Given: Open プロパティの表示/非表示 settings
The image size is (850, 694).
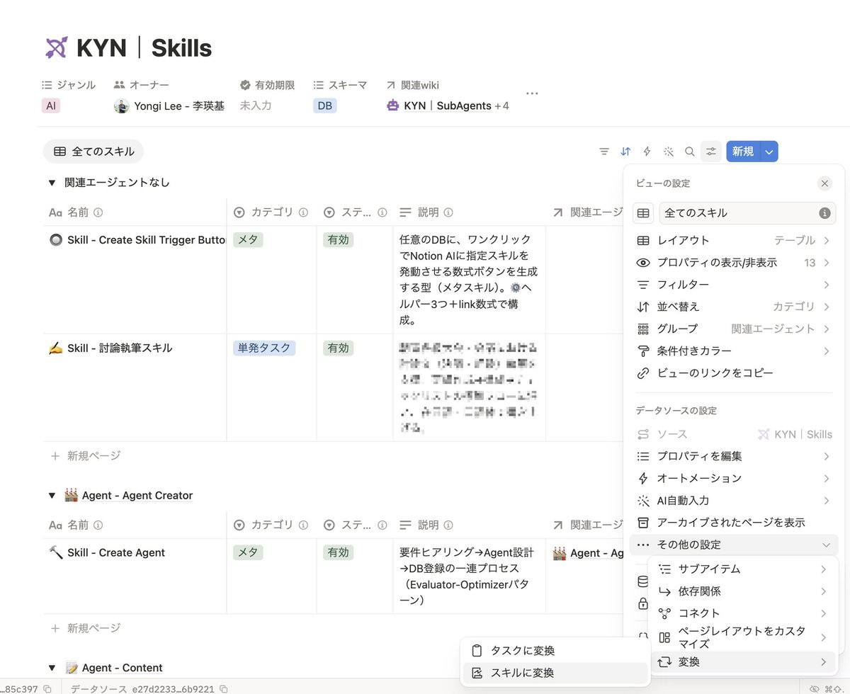Looking at the screenshot, I should coord(733,263).
